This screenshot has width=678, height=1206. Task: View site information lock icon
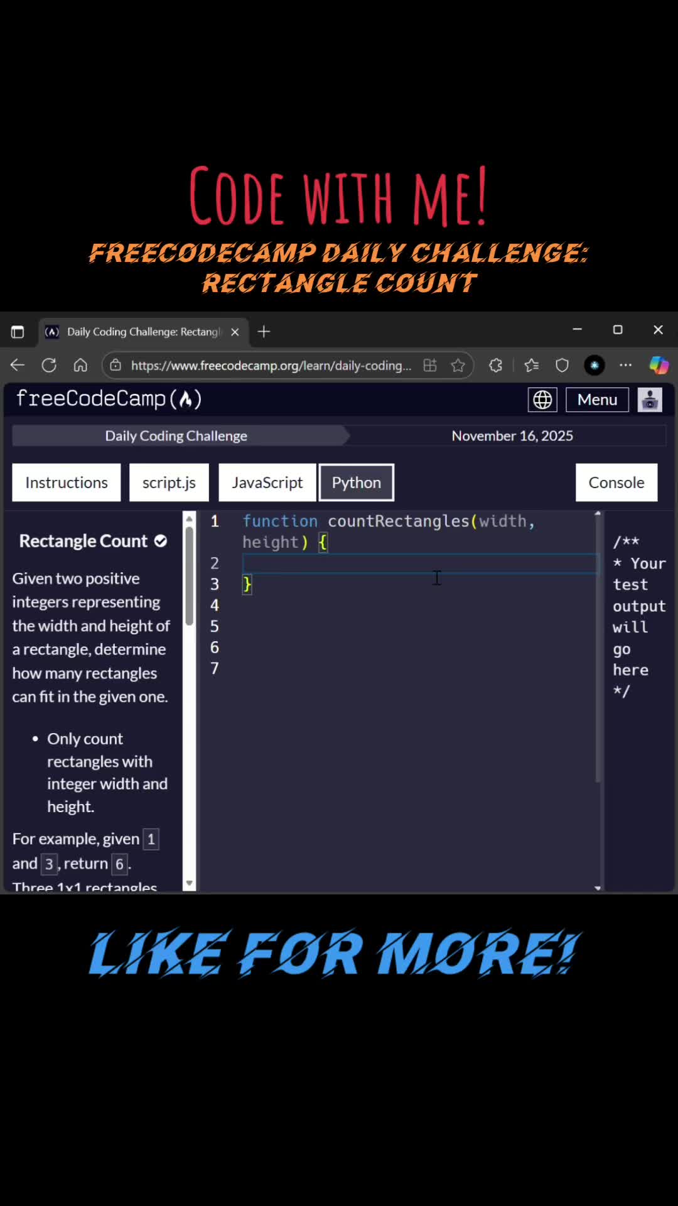116,365
